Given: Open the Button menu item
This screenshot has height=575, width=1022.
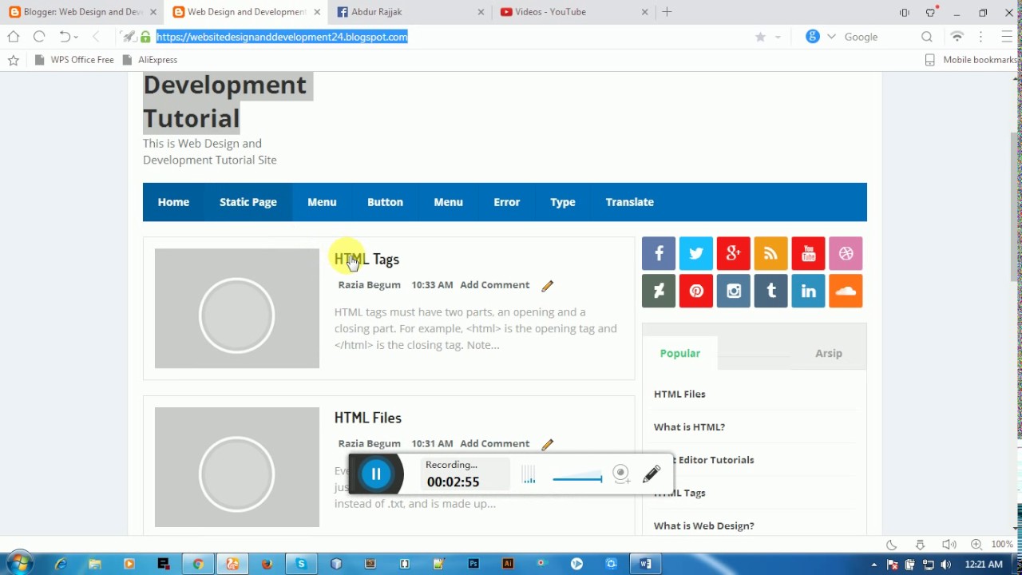Looking at the screenshot, I should pos(385,202).
